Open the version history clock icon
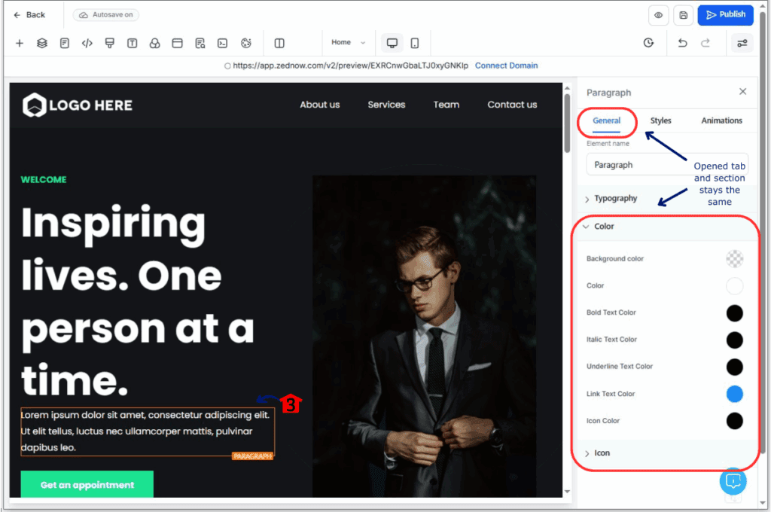This screenshot has width=771, height=512. (648, 43)
